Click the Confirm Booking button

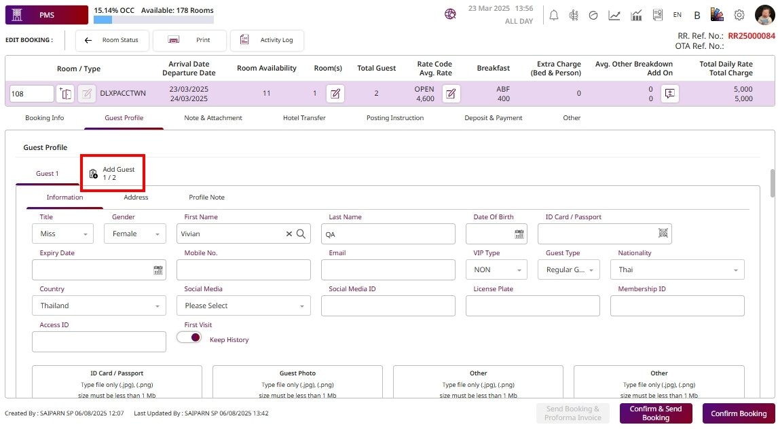(738, 413)
